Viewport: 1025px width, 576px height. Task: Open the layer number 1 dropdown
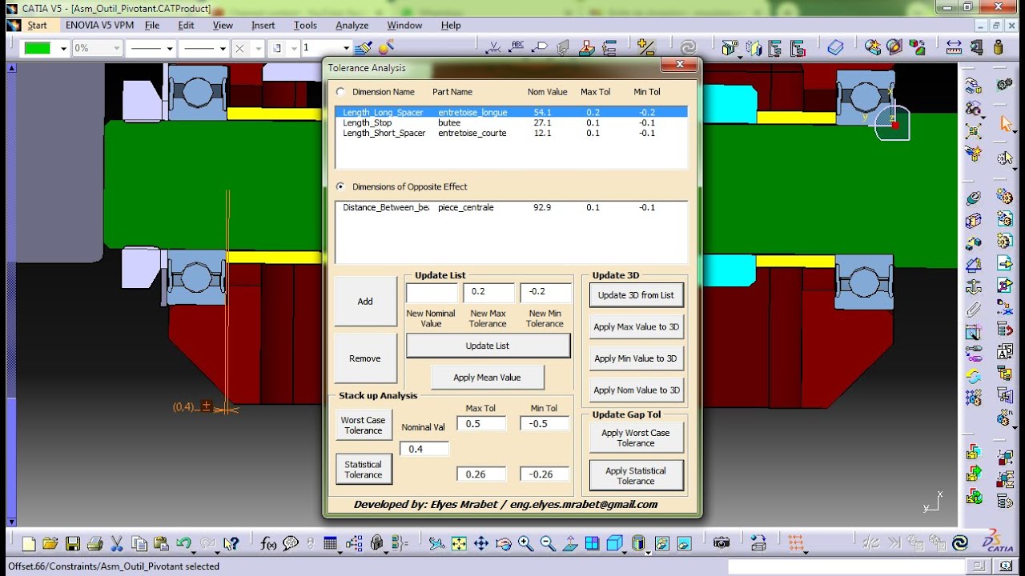coord(346,48)
